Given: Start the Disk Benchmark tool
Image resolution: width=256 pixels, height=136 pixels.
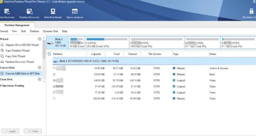Looking at the screenshot, I should [53, 14].
